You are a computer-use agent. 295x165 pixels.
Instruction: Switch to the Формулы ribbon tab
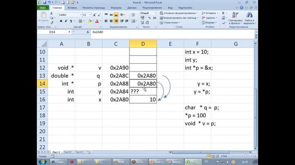[116, 8]
